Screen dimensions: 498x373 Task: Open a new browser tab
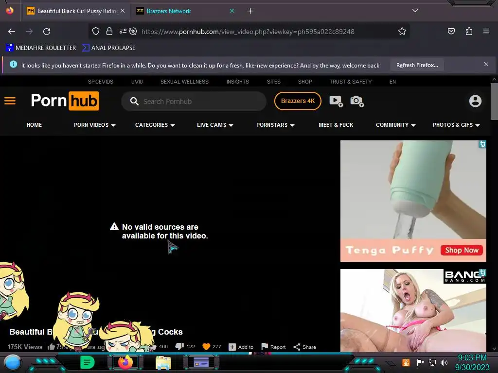[250, 11]
